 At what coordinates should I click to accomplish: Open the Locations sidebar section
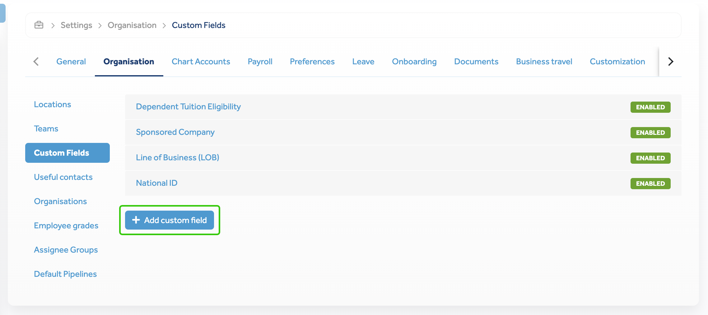pyautogui.click(x=52, y=104)
